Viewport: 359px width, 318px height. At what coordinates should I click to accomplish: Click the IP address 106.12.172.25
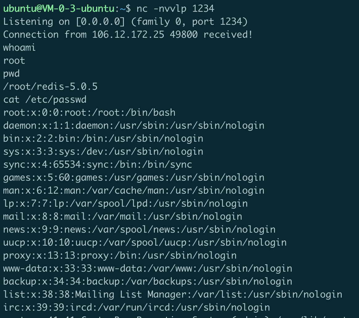coord(128,35)
